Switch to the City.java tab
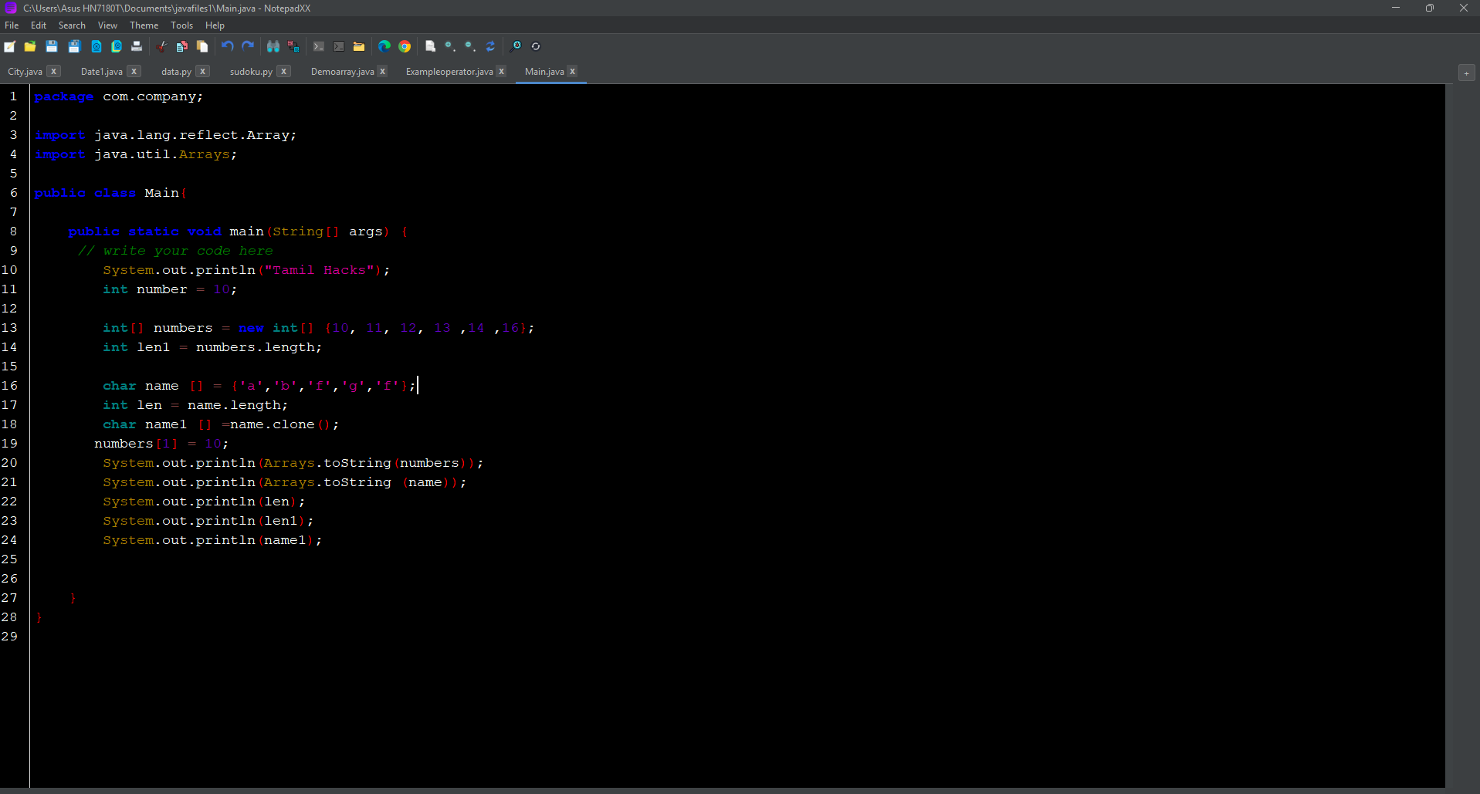The image size is (1480, 794). [25, 72]
